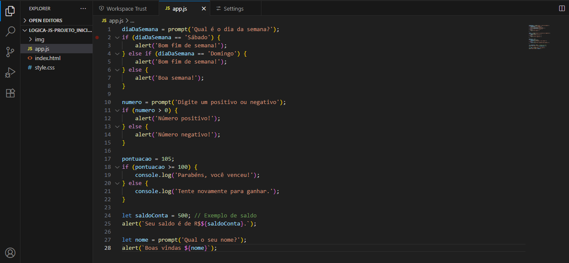
Task: Click the 'Tente novamente para ganhar.' string
Action: [223, 191]
